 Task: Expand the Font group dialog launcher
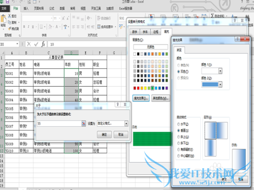coord(69,35)
